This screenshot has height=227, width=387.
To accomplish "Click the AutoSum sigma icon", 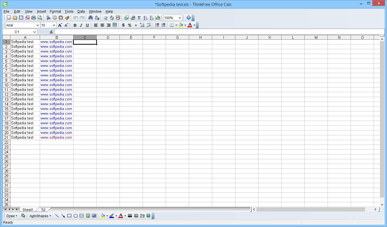I will (139, 18).
